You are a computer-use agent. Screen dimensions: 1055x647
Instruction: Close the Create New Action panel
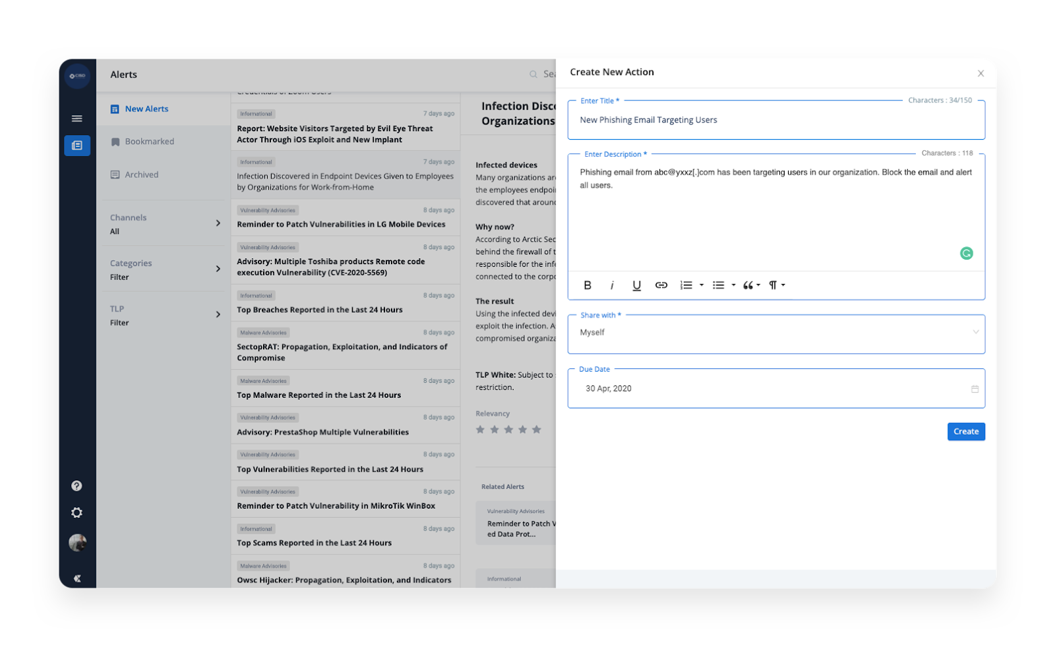[980, 73]
